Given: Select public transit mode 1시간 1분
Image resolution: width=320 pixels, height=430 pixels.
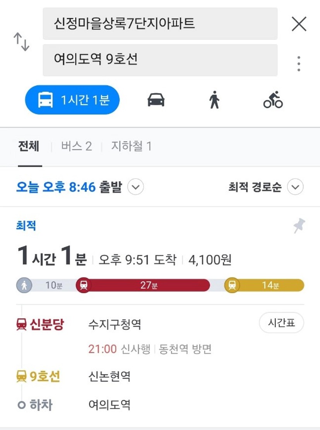Looking at the screenshot, I should [x=72, y=100].
